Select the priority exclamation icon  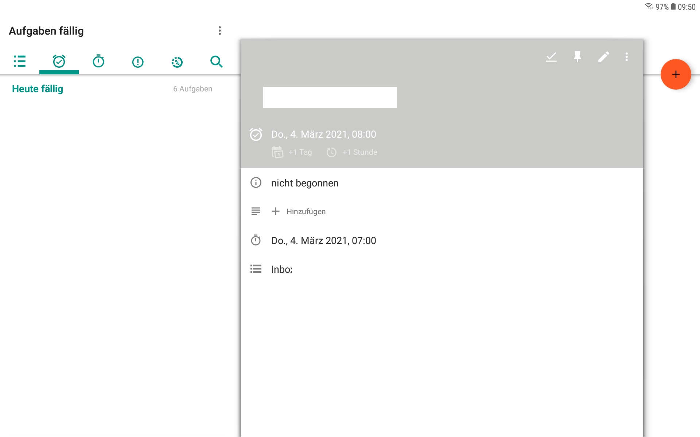pos(137,62)
